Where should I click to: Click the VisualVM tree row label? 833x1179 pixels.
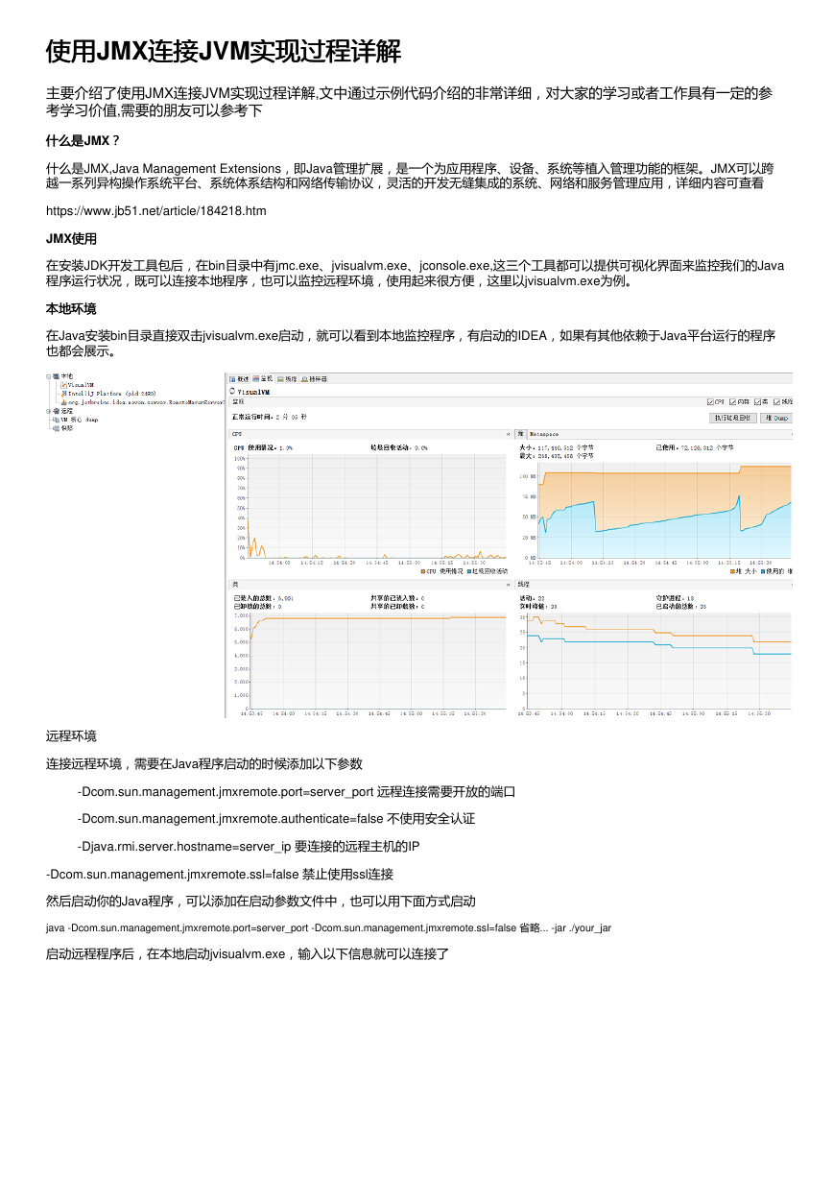pos(81,384)
